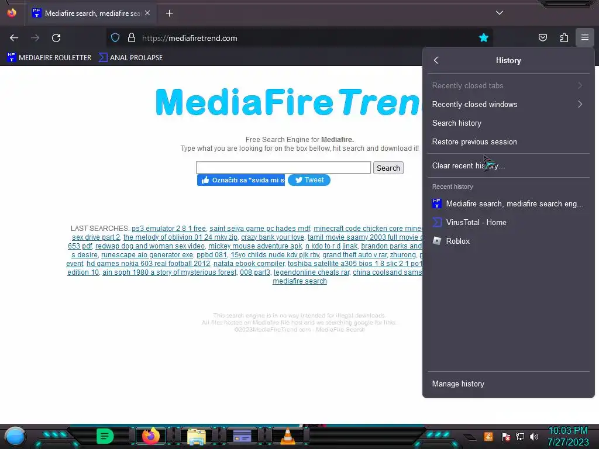Expand Recently closed tabs submenu
The image size is (599, 449).
point(508,85)
